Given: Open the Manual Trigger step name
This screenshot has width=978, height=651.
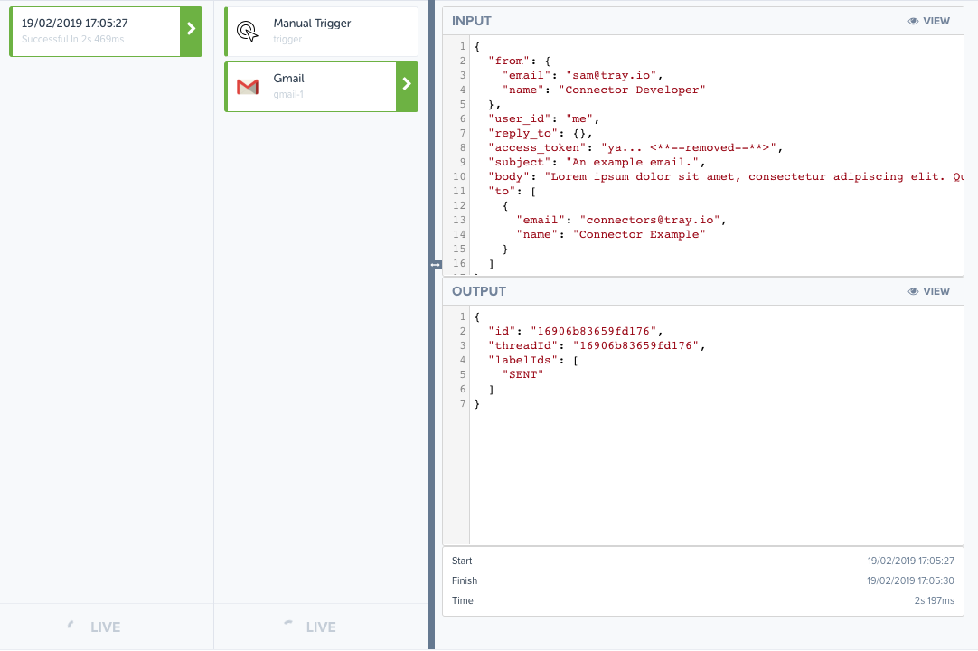Looking at the screenshot, I should (x=312, y=24).
